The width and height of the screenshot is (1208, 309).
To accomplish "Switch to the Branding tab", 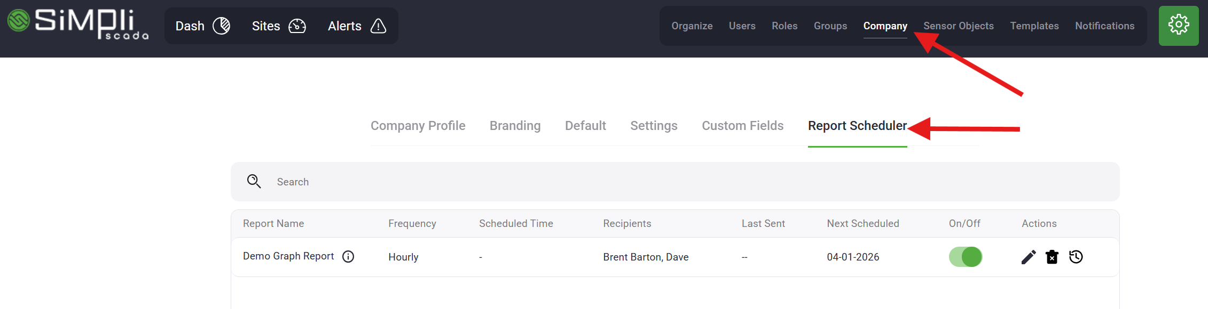I will pyautogui.click(x=515, y=126).
